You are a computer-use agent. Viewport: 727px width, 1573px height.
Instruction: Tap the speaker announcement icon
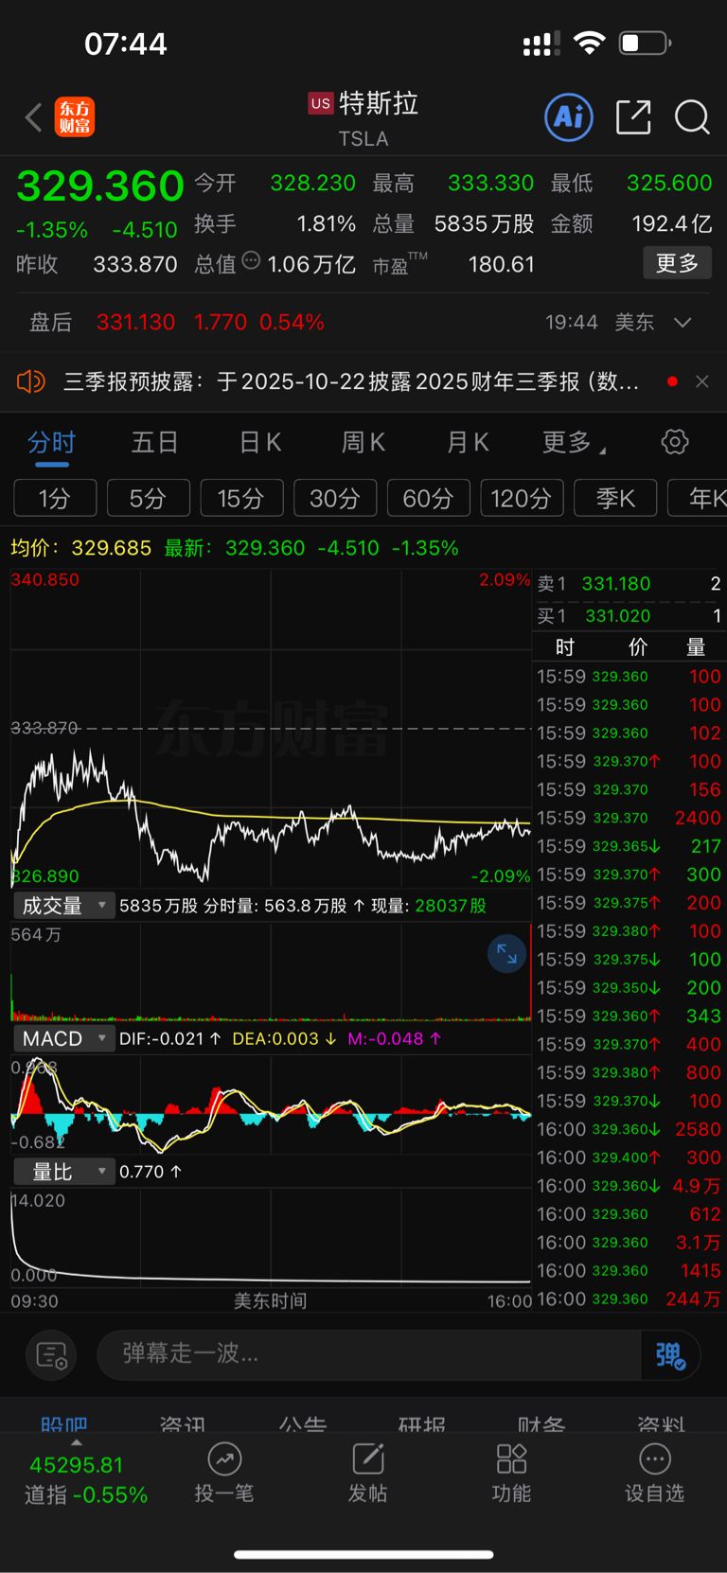click(31, 381)
